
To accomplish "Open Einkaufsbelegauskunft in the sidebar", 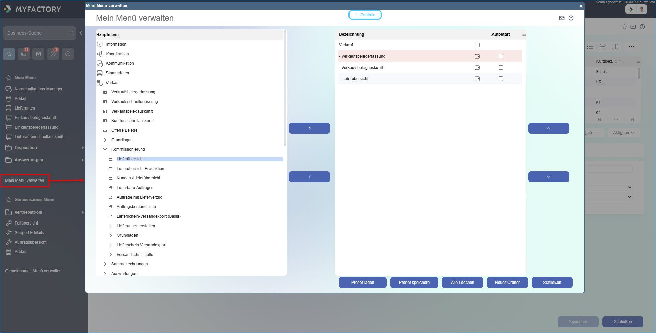I will pyautogui.click(x=35, y=118).
